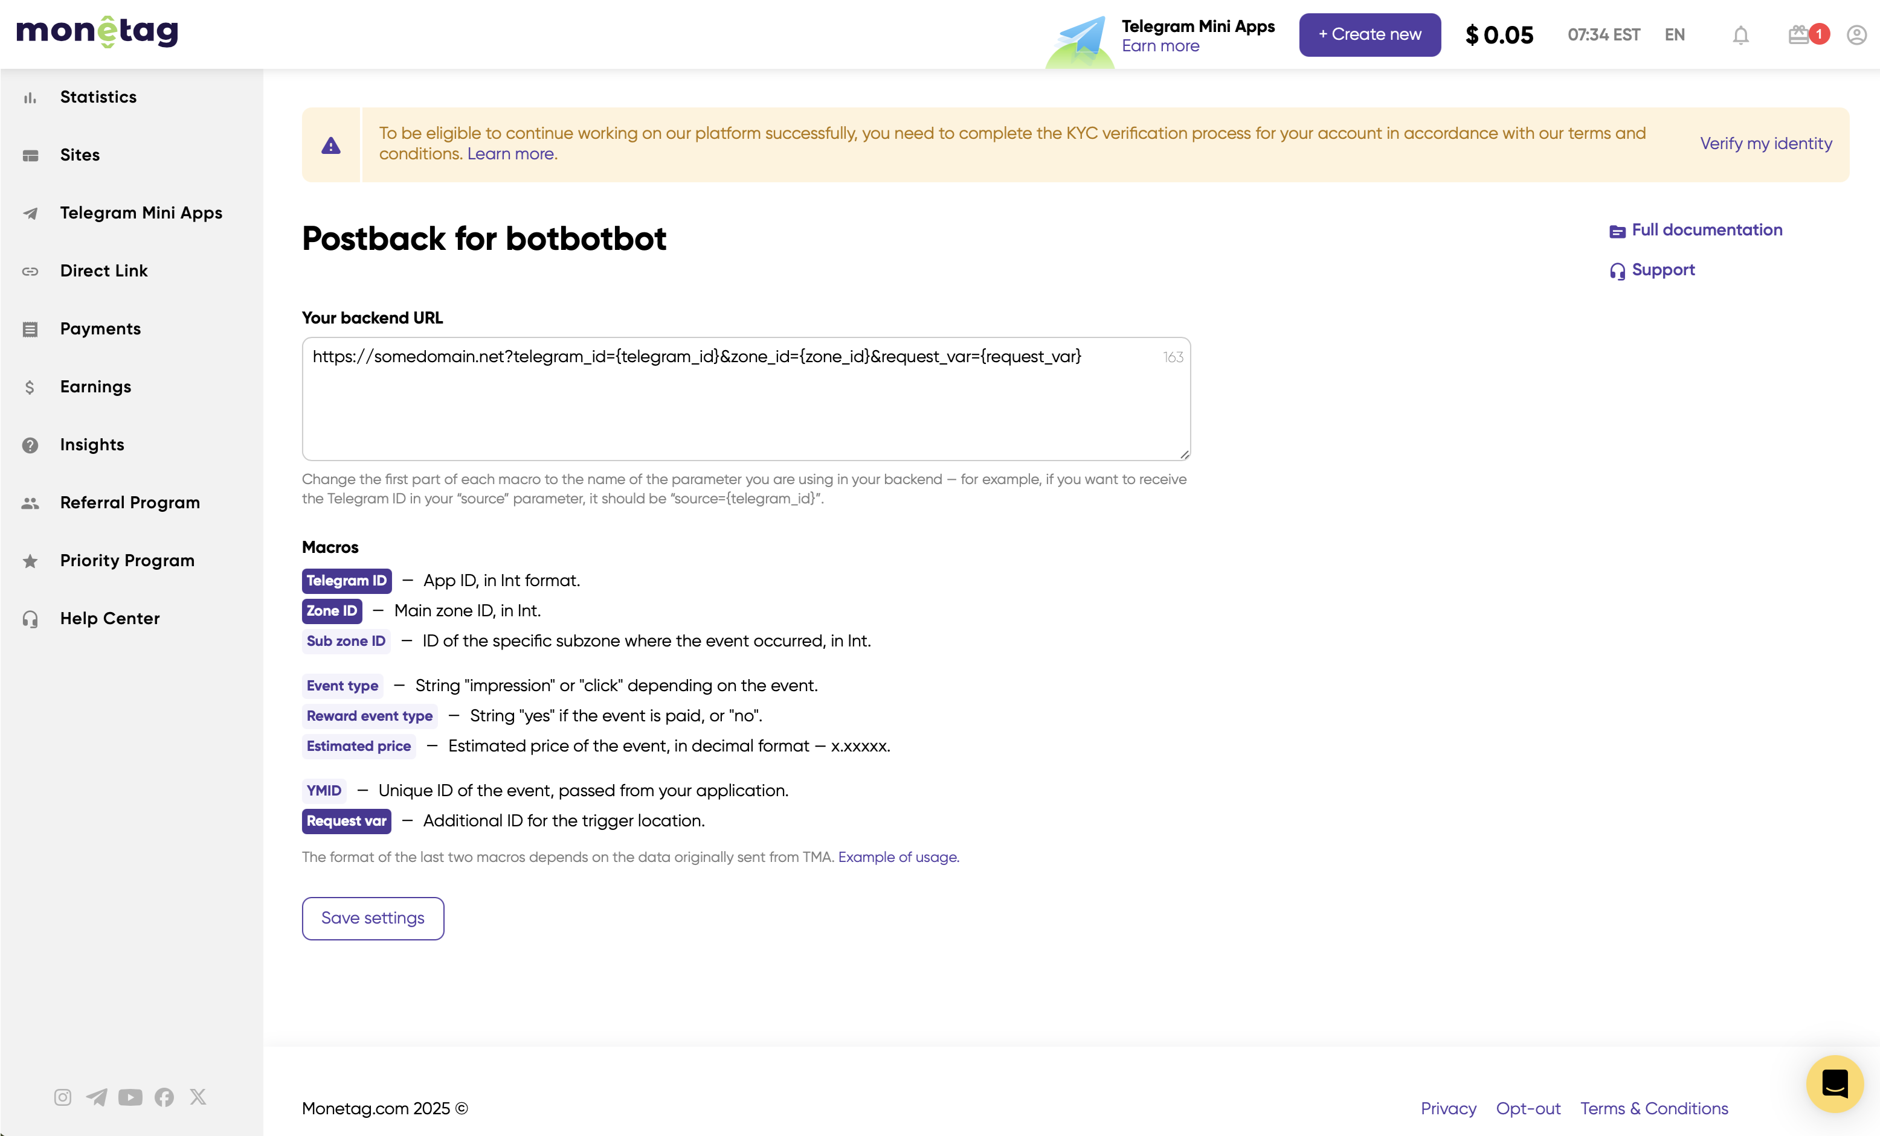Image resolution: width=1880 pixels, height=1136 pixels.
Task: Open Terms & Conditions footer link
Action: 1654,1109
